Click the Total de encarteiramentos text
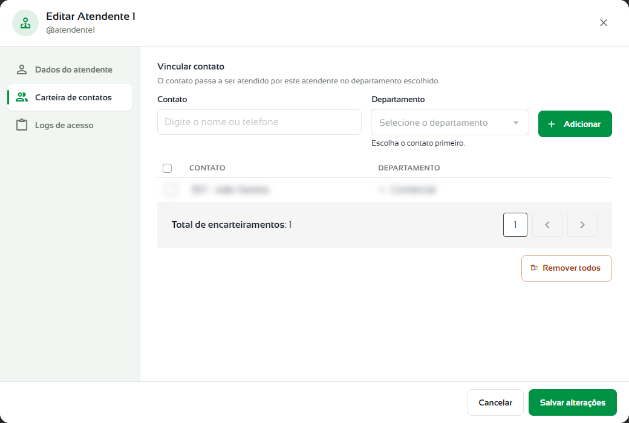Image resolution: width=629 pixels, height=423 pixels. coord(232,225)
